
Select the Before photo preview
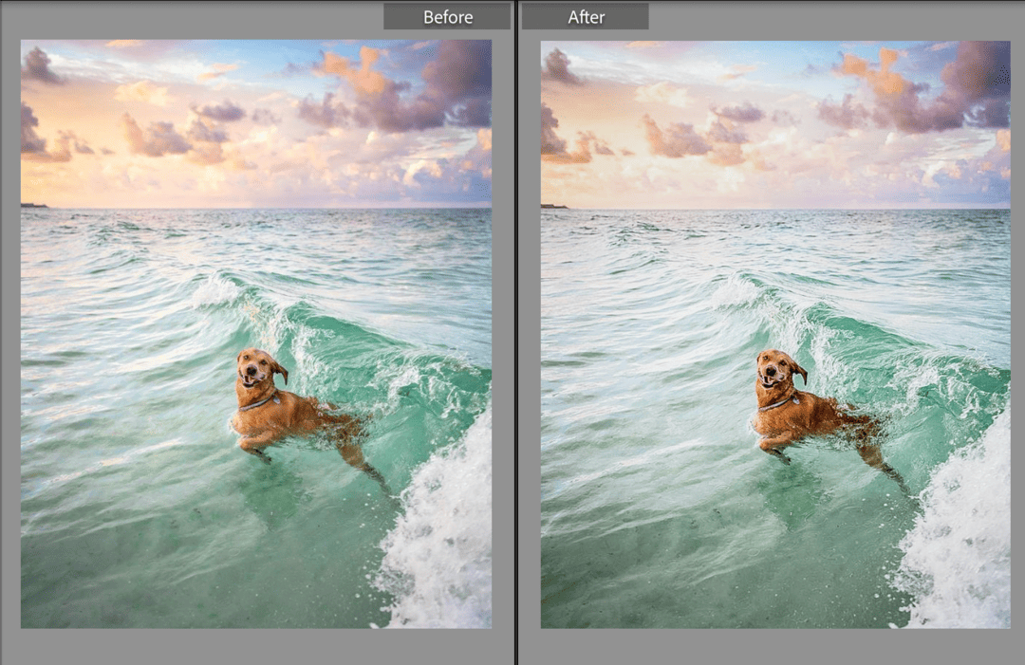point(256,334)
